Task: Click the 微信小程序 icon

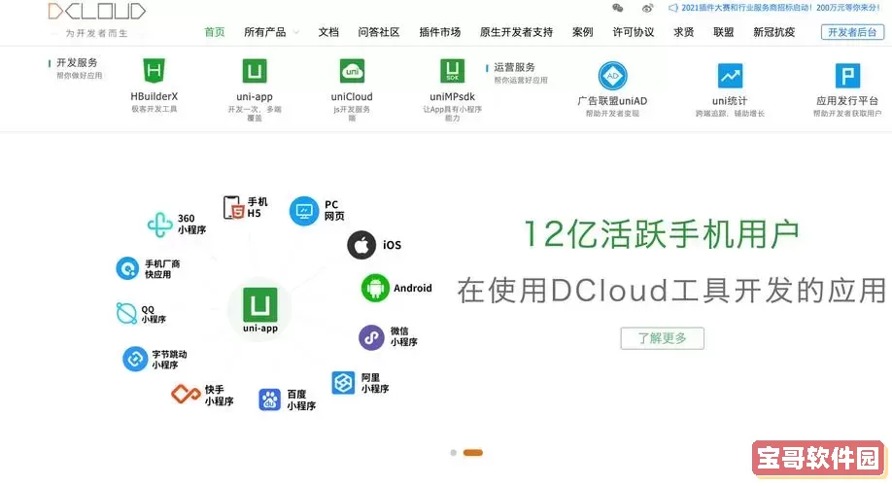Action: tap(371, 337)
